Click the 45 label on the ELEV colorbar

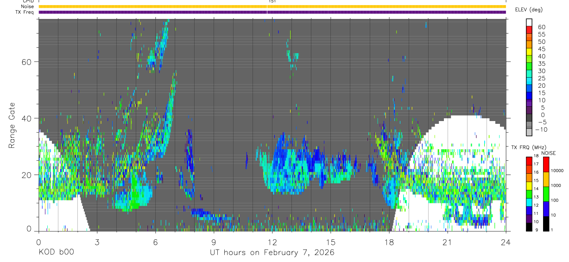[x=541, y=49]
